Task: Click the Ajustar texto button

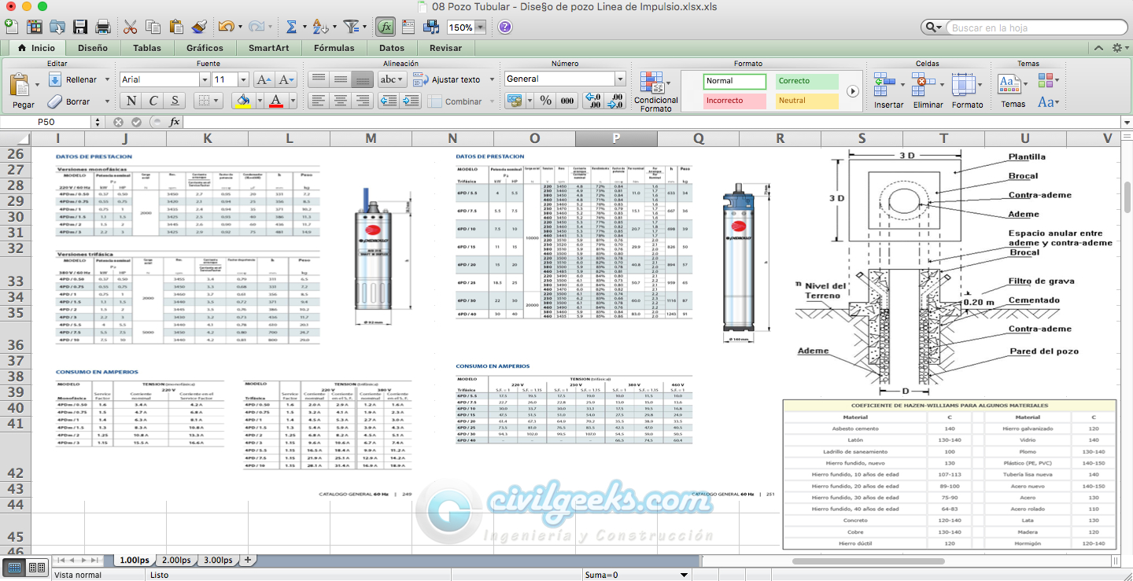Action: 456,79
